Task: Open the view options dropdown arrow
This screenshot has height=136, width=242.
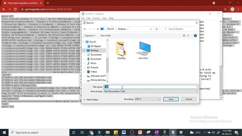Action: pos(188,36)
